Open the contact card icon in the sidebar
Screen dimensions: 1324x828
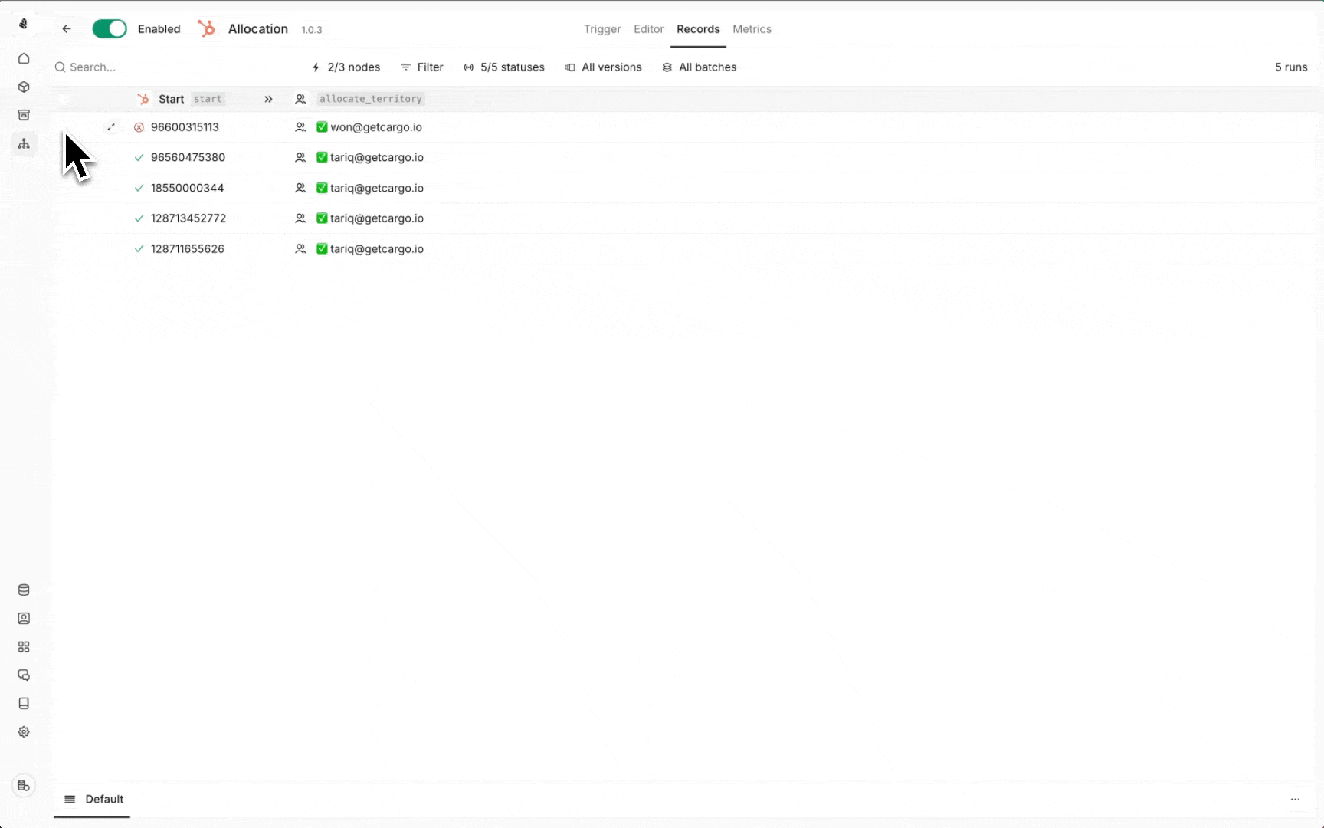tap(24, 618)
